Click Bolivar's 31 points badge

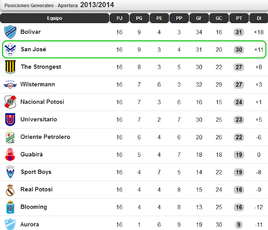239,32
